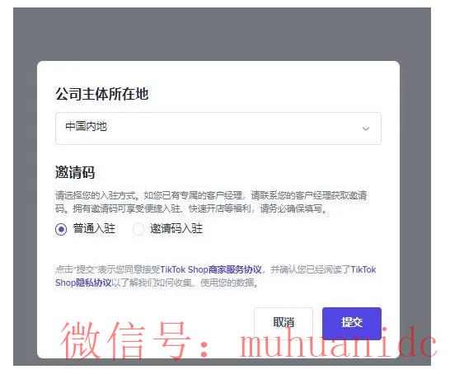
Task: Select the 普通入驻 radio button
Action: [61, 229]
